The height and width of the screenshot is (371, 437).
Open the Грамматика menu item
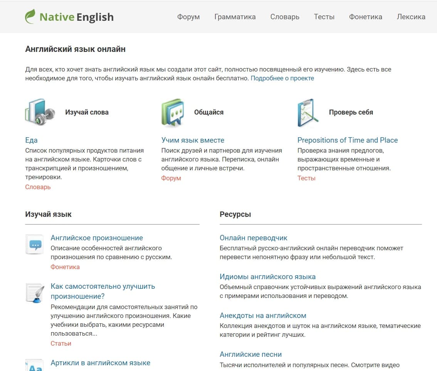[x=235, y=17]
